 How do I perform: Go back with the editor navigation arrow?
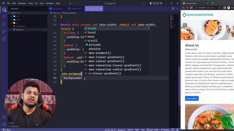(71, 3)
